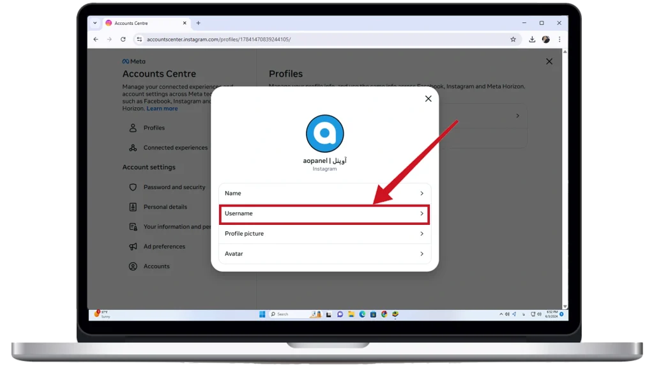Click the address bar URL
This screenshot has height=368, width=654.
tap(218, 39)
